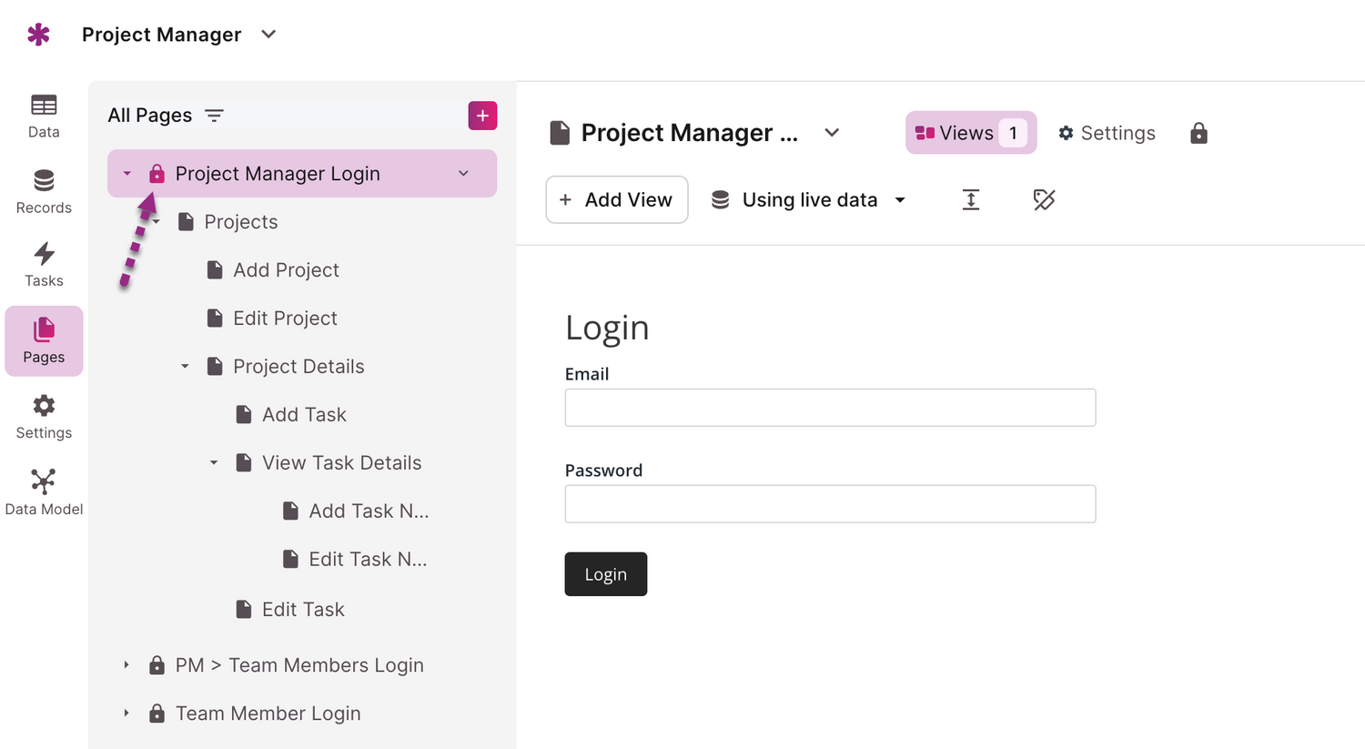Screen dimensions: 1365x749
Task: Open app Settings in left sidebar
Action: (x=44, y=416)
